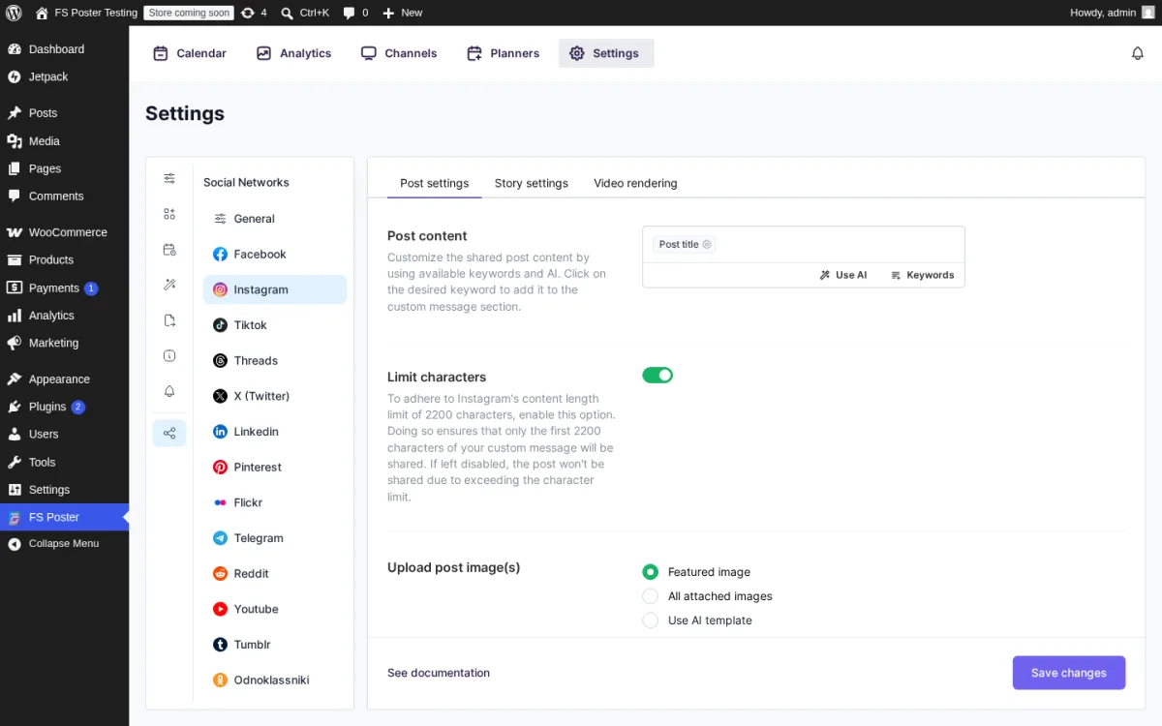1162x726 pixels.
Task: Open Media in WordPress menu
Action: [64, 141]
